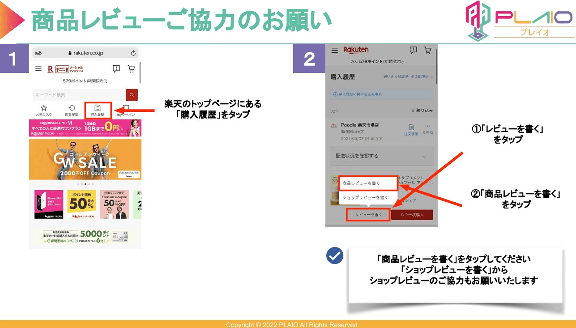Open ポイント還元 50% Super DEAL tile
Viewport: 576px width, 328px height.
point(81,204)
